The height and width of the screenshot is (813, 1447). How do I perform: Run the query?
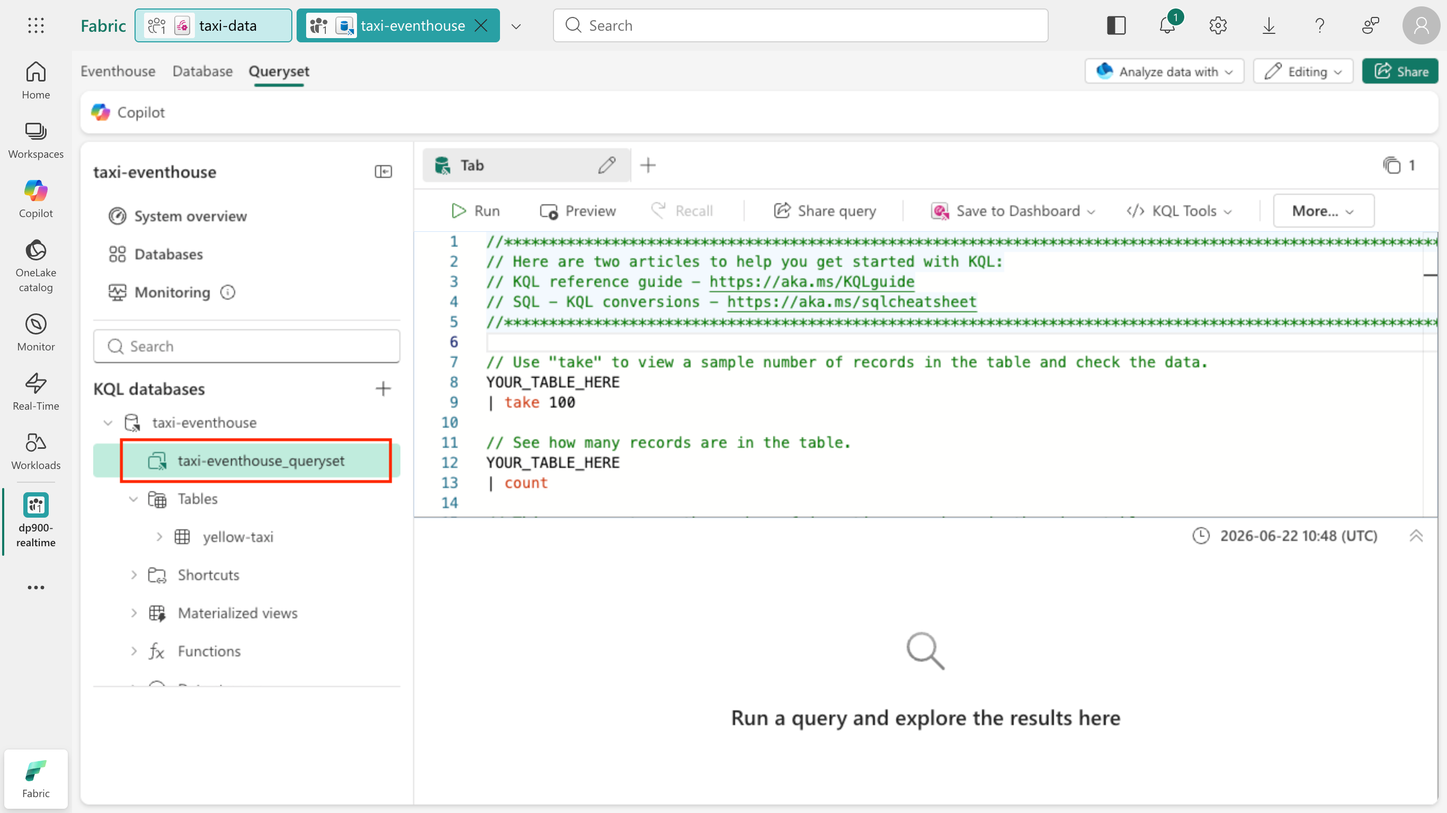point(475,211)
